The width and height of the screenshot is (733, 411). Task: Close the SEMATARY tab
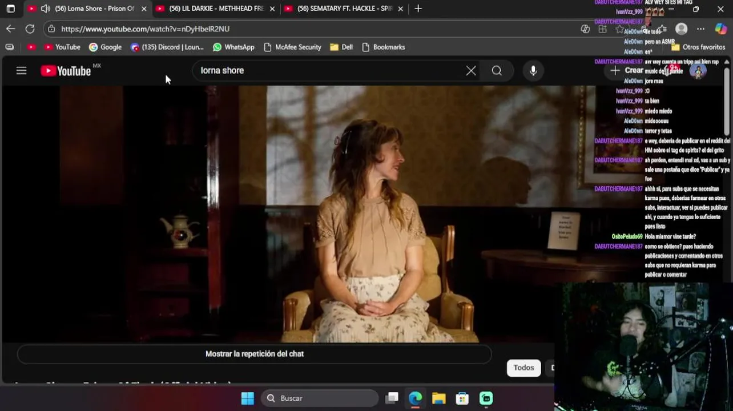[400, 9]
